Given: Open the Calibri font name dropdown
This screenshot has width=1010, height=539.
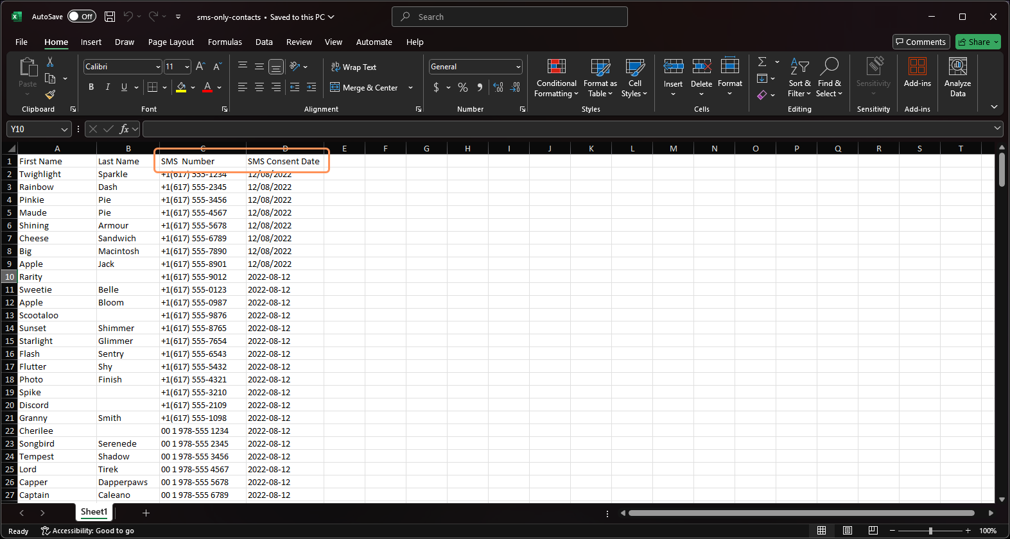Looking at the screenshot, I should tap(158, 67).
